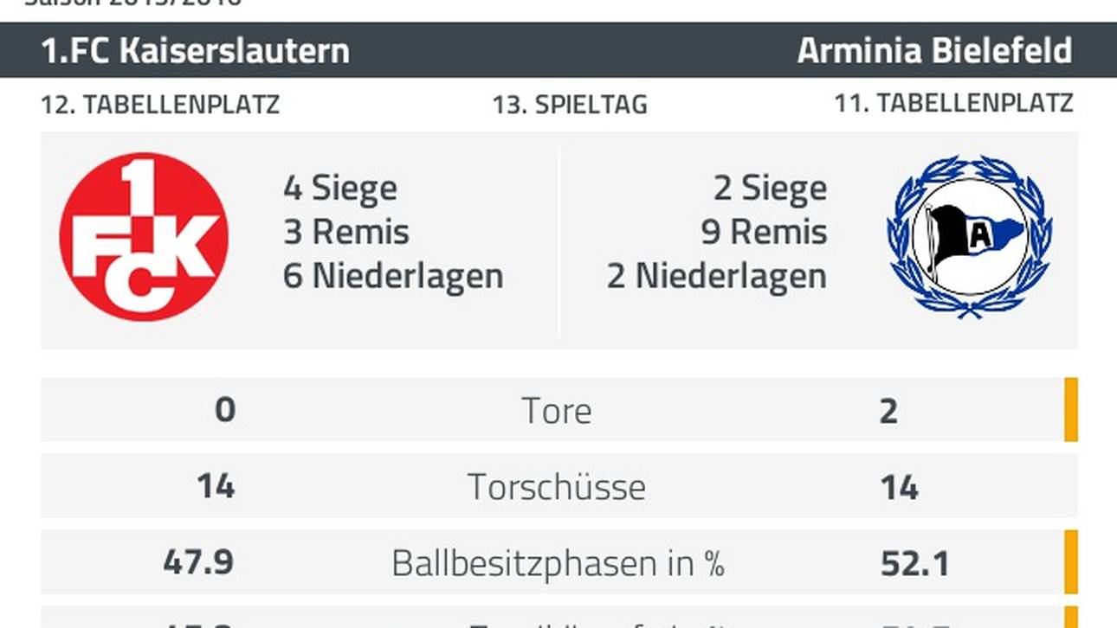Click the 13. SPIELTAG label
The height and width of the screenshot is (628, 1117).
coord(570,105)
